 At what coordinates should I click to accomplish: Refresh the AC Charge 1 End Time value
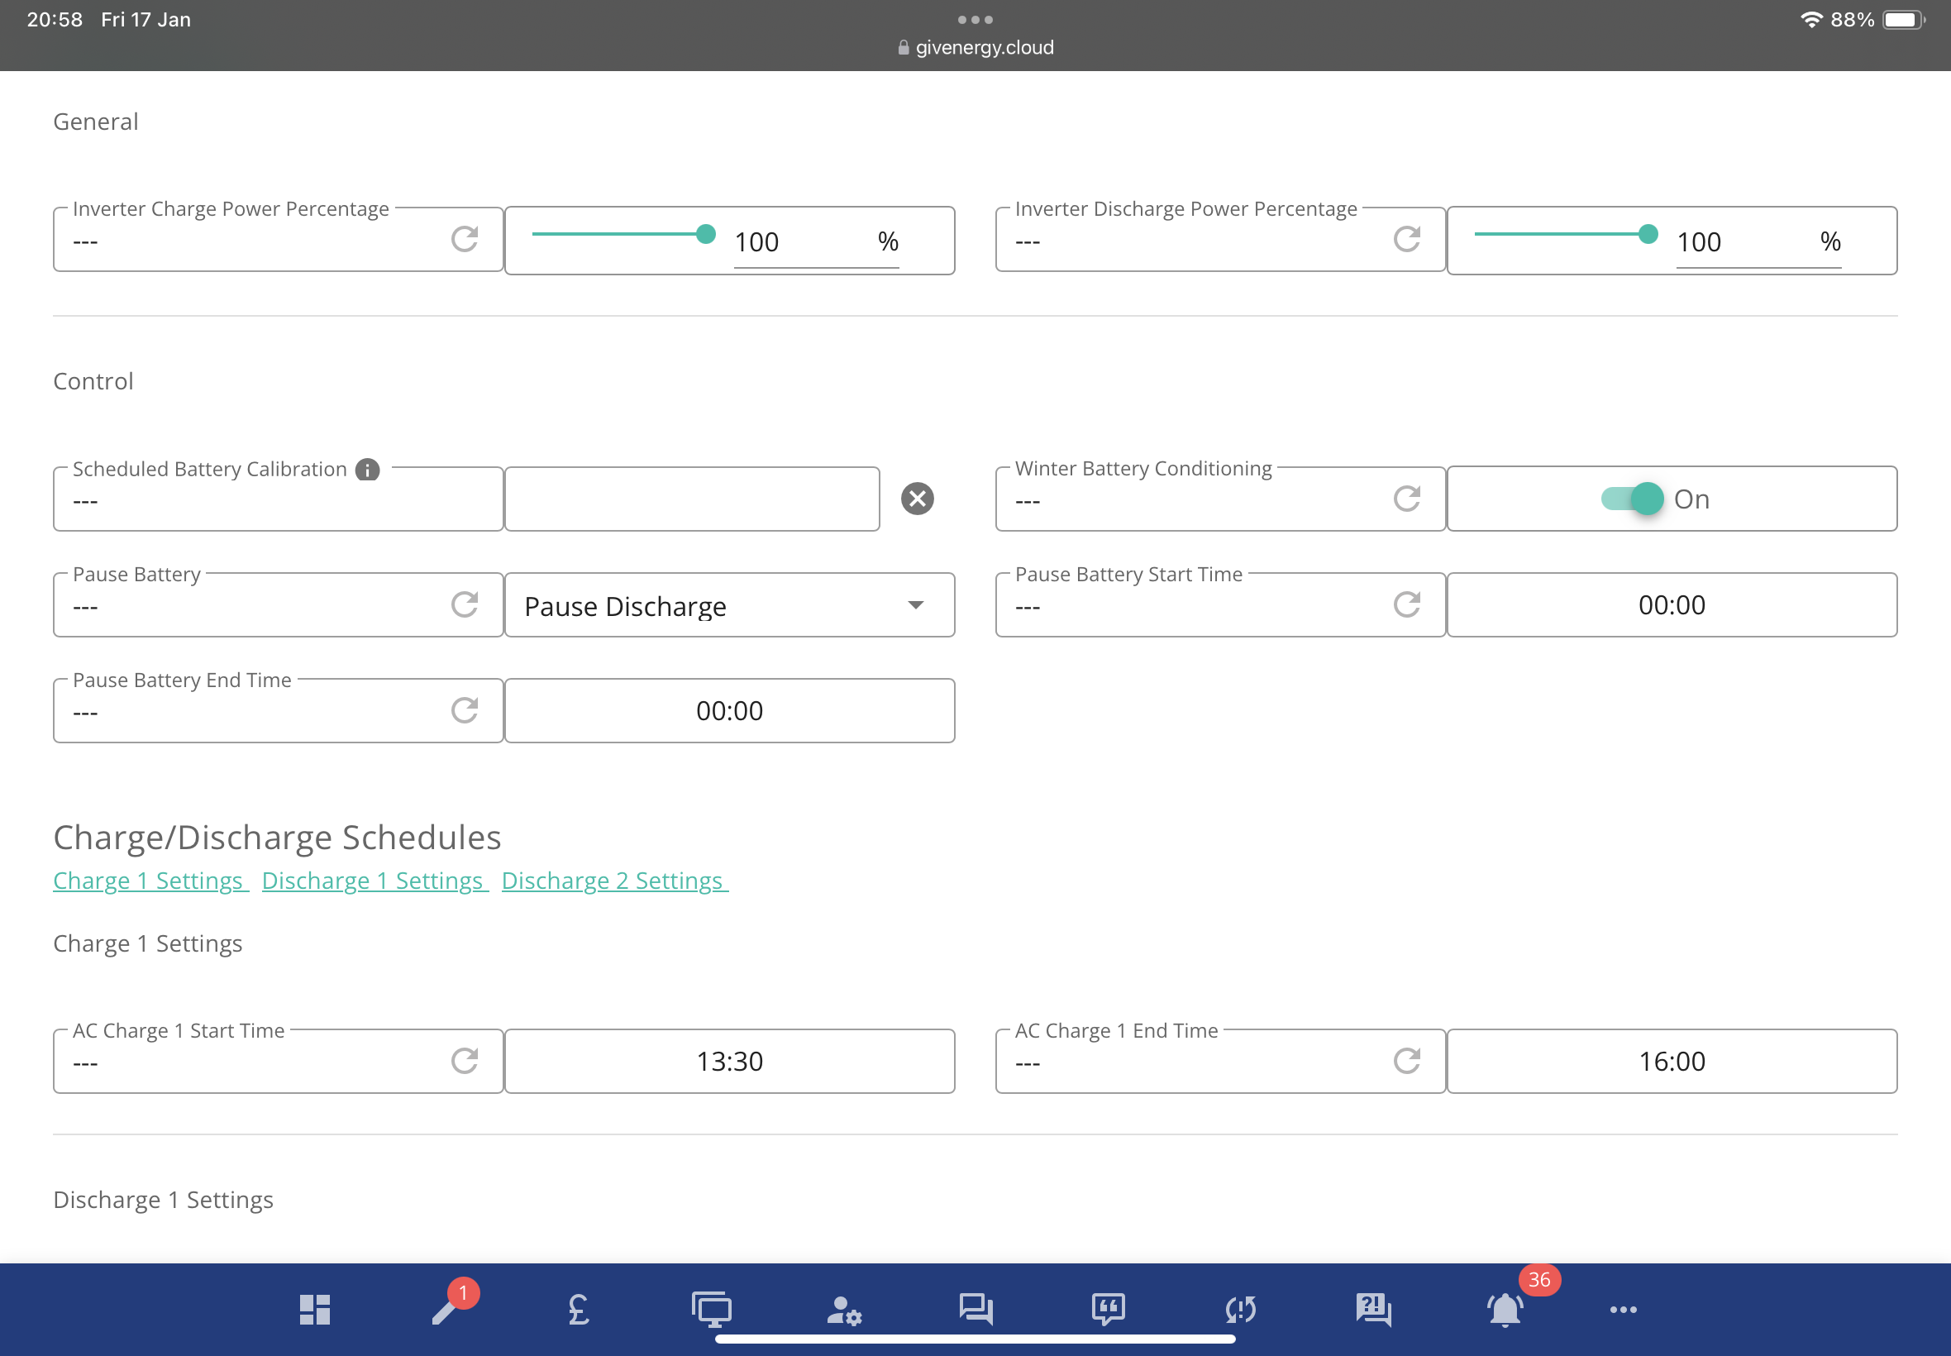tap(1407, 1060)
